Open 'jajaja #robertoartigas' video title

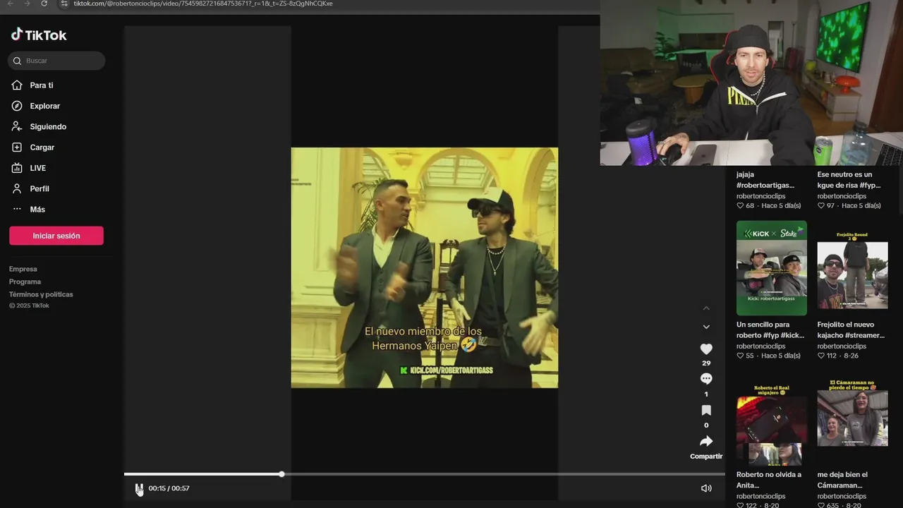(x=765, y=180)
